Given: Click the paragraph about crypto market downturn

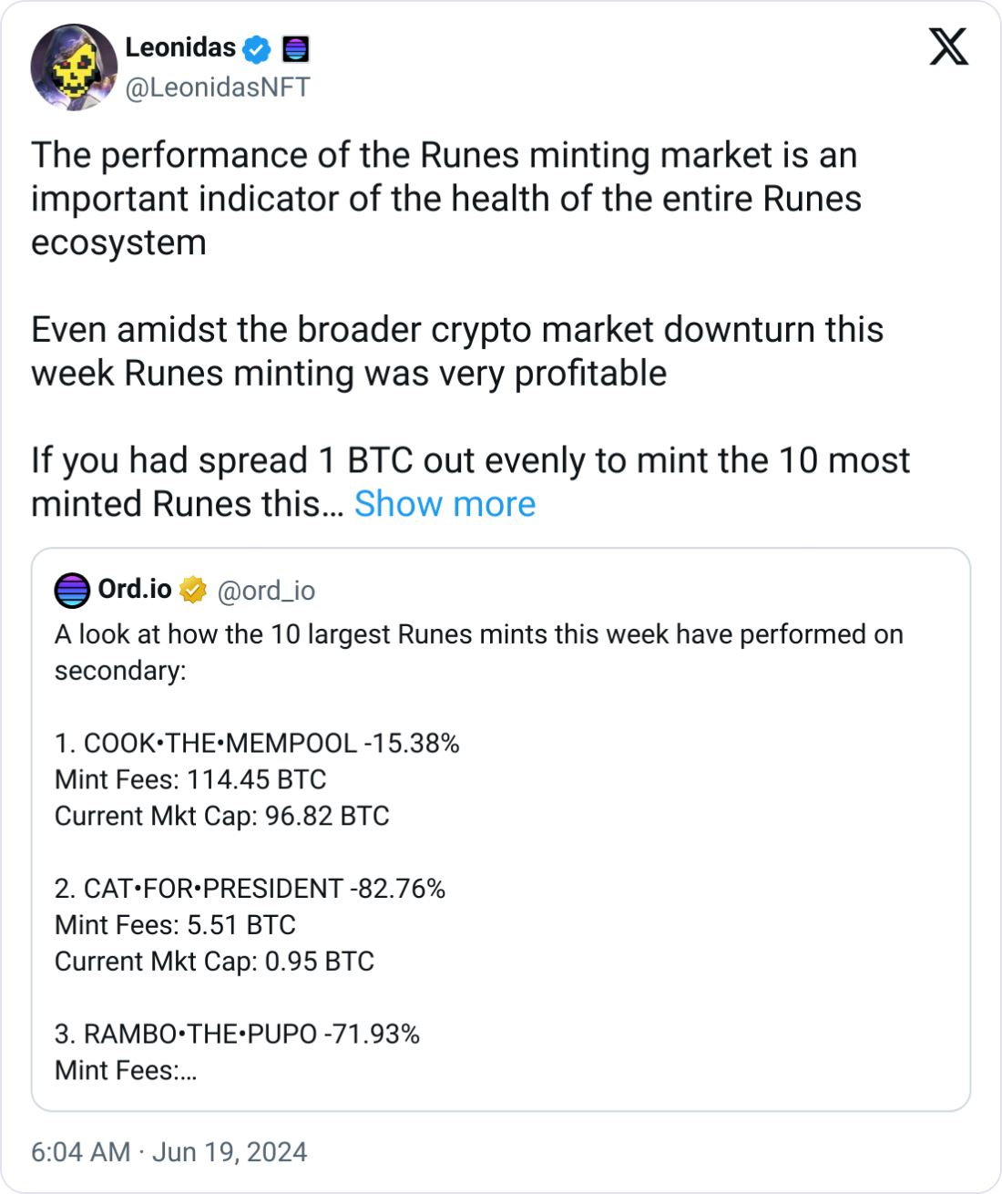Looking at the screenshot, I should [457, 352].
